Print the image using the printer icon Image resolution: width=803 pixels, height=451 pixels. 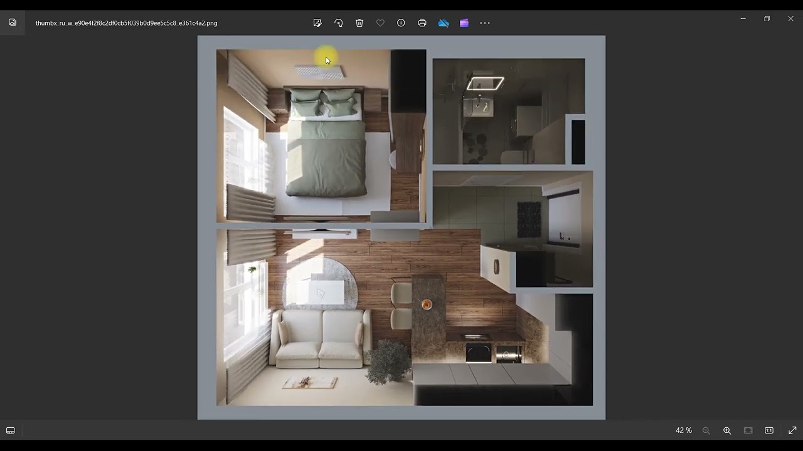[x=422, y=23]
